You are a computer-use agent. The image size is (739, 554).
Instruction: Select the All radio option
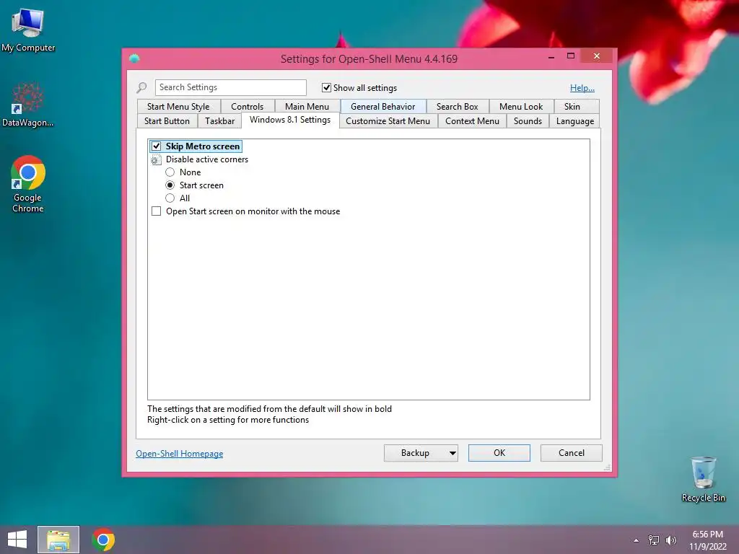point(170,198)
